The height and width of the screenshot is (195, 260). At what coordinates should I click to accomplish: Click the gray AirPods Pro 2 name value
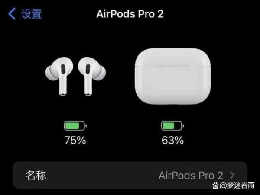click(191, 175)
